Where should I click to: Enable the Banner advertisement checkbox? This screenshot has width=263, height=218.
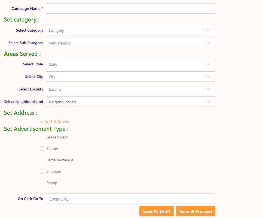coord(42,149)
